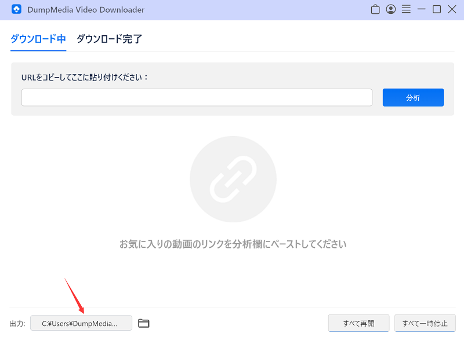The height and width of the screenshot is (337, 464).
Task: Click the output path C:¥Users¥DumpMedia... box
Action: (x=81, y=323)
